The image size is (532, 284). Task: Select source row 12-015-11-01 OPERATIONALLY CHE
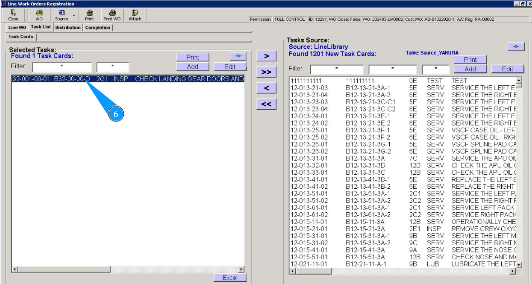tap(403, 222)
